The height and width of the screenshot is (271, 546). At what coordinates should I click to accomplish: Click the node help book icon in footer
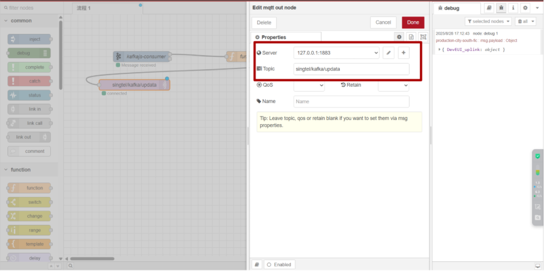tap(257, 265)
